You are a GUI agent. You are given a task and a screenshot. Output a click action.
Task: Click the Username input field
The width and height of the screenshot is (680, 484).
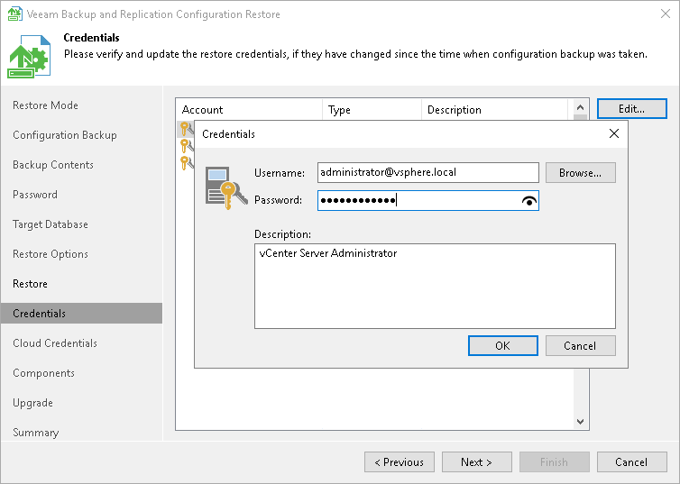427,172
